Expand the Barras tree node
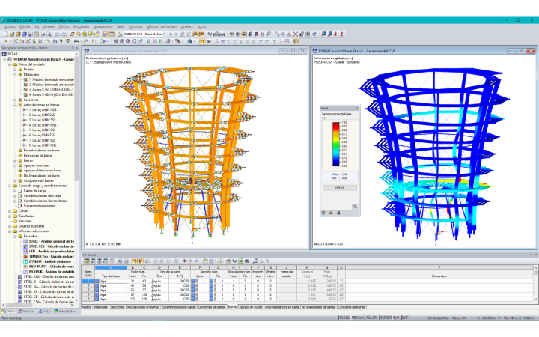 point(15,160)
